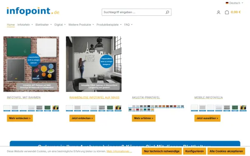Follow the Mehr Informationen cookie link

click(119, 151)
